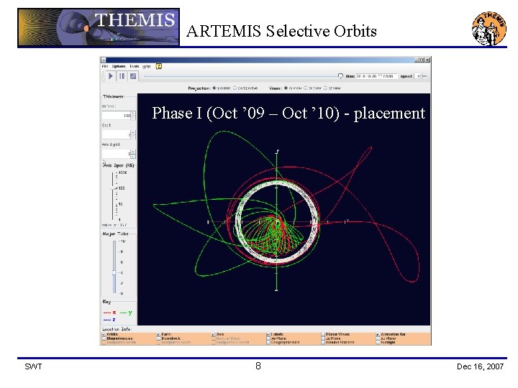This screenshot has width=518, height=388.
Task: Select parallel projection
Action: click(x=214, y=88)
